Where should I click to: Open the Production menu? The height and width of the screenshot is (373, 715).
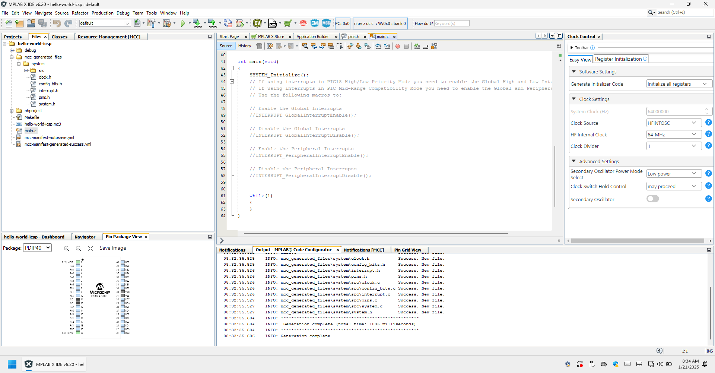[x=102, y=13]
